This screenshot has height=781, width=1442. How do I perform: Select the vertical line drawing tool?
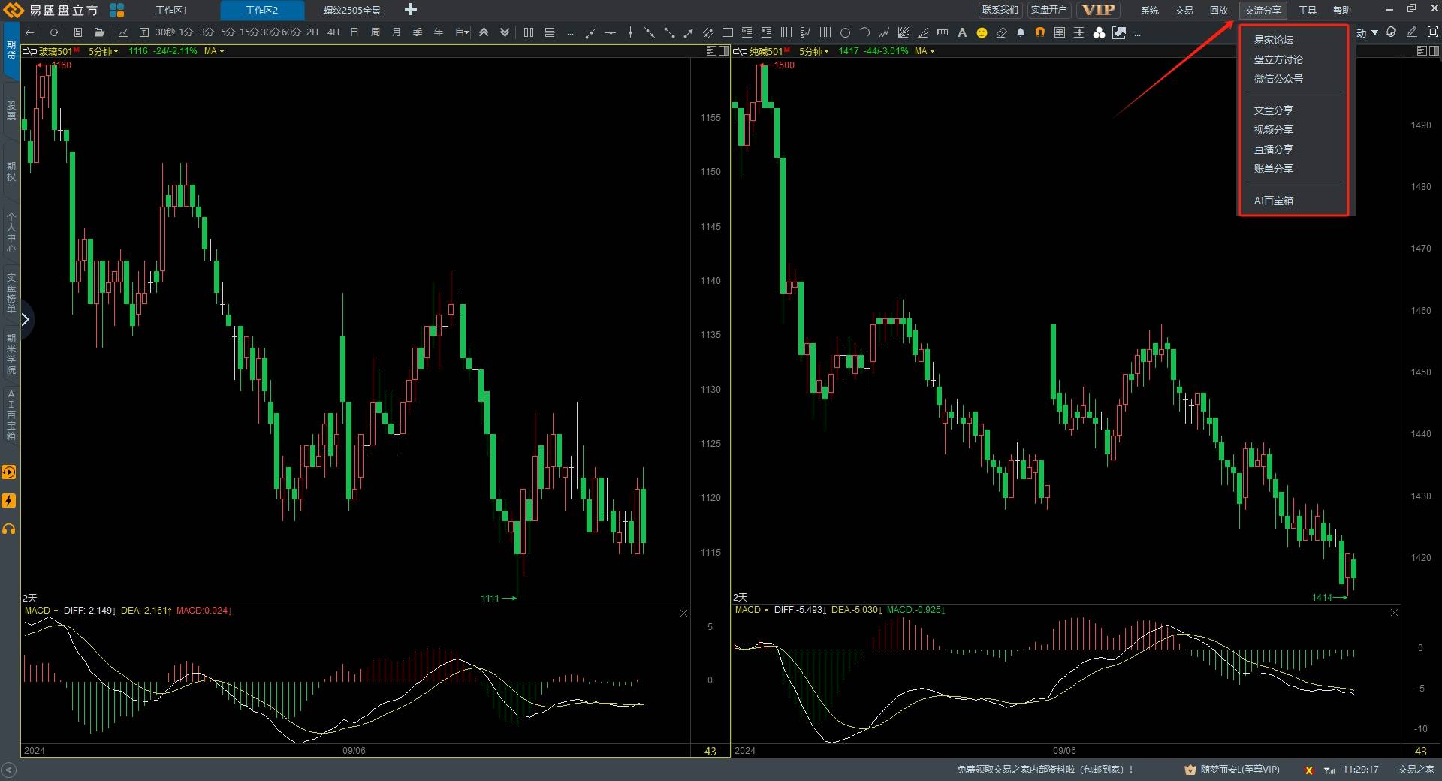point(630,32)
